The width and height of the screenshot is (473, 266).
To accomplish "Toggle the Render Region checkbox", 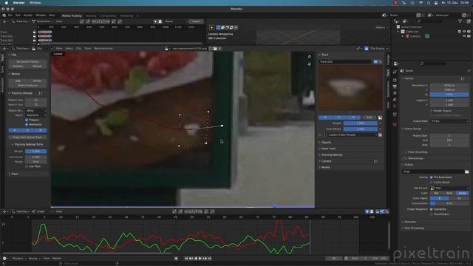I will (x=432, y=111).
